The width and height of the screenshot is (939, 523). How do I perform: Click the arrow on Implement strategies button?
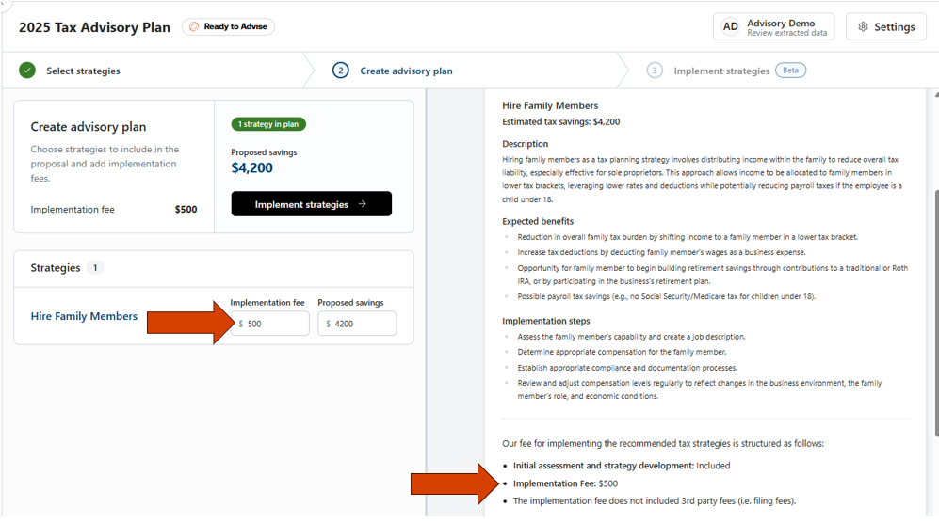click(x=363, y=204)
